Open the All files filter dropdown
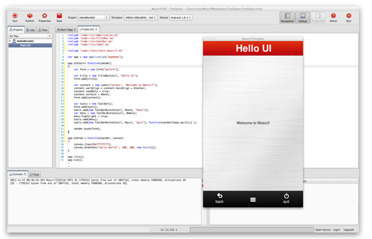 (30, 36)
